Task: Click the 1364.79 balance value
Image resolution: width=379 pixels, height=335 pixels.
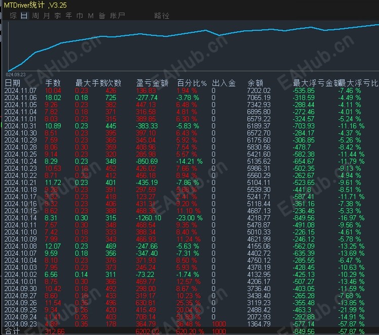Action: [x=259, y=324]
